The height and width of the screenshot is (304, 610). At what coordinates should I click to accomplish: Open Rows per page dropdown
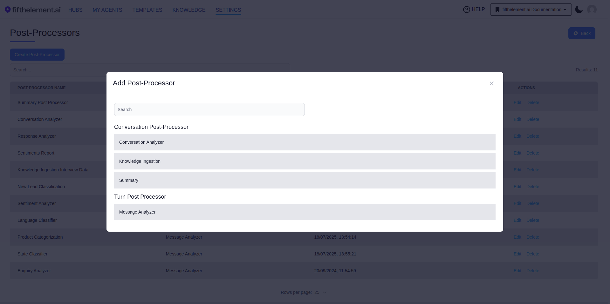click(320, 292)
